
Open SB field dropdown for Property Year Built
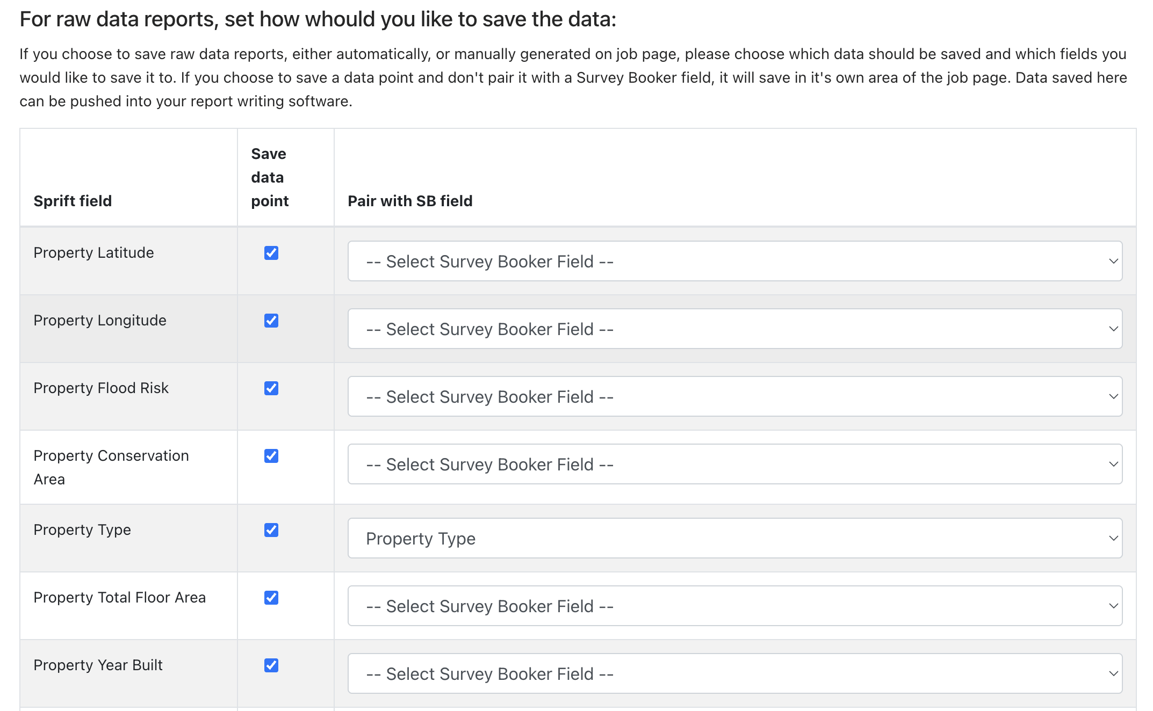[735, 673]
